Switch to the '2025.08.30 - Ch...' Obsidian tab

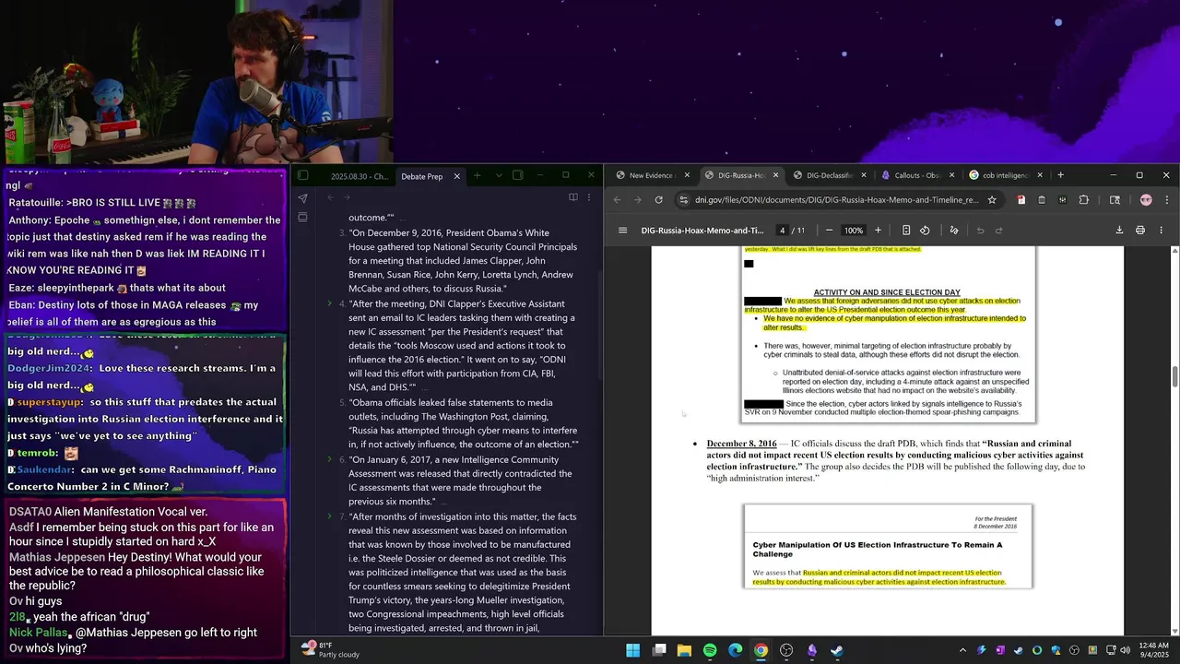(x=360, y=176)
